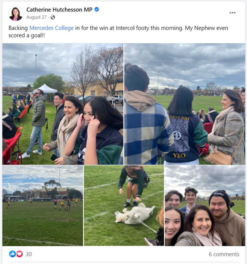Open photo showing Class of 2021 jacket
Viewport: 247px width, 264px height.
click(185, 104)
